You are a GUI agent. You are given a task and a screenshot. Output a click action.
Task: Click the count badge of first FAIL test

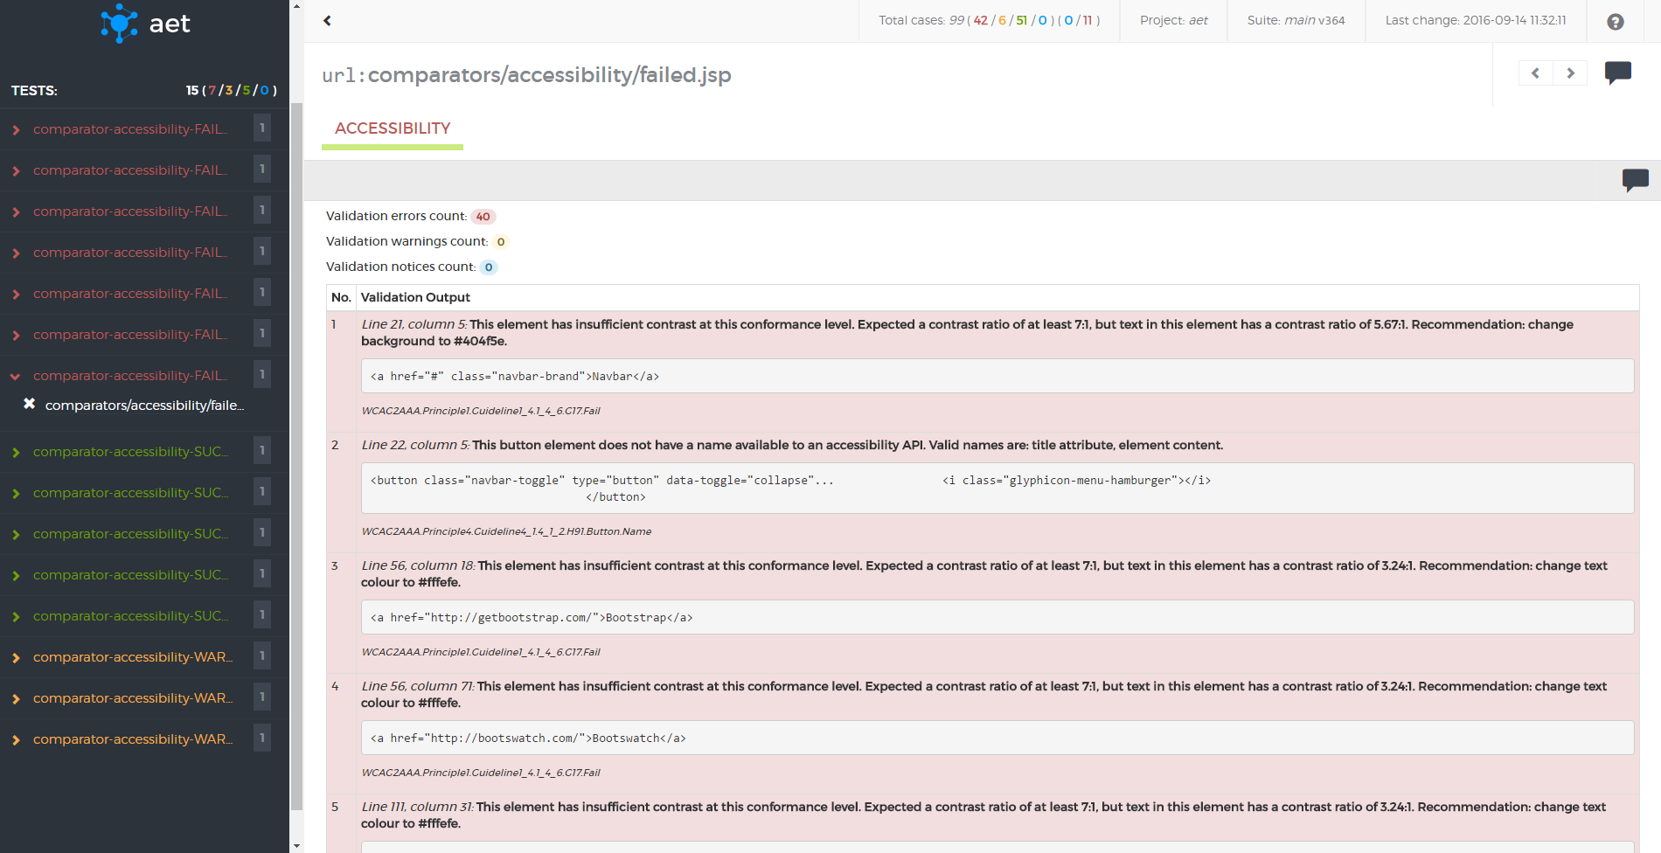pyautogui.click(x=261, y=128)
